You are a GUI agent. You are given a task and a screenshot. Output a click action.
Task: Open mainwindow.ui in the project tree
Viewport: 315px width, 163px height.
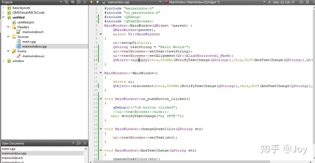point(33,56)
